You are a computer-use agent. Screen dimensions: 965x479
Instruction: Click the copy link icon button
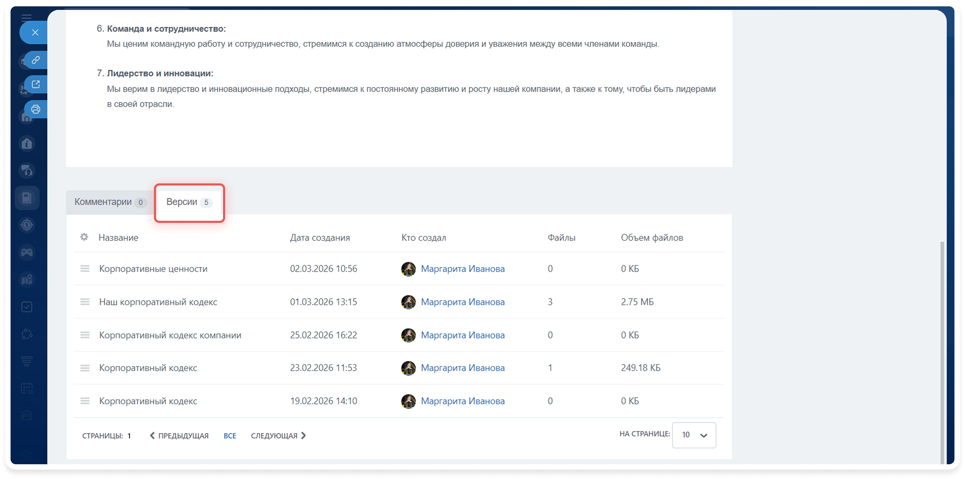(x=36, y=60)
